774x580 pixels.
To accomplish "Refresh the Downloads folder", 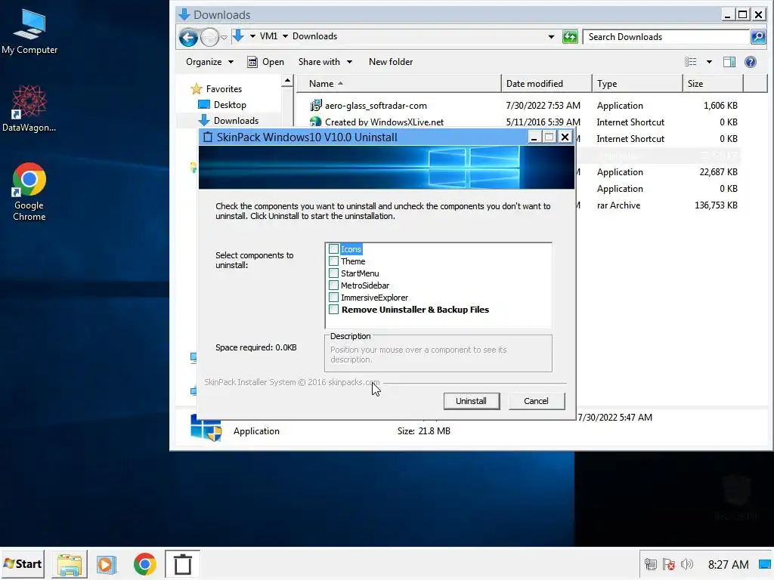I will tap(570, 37).
